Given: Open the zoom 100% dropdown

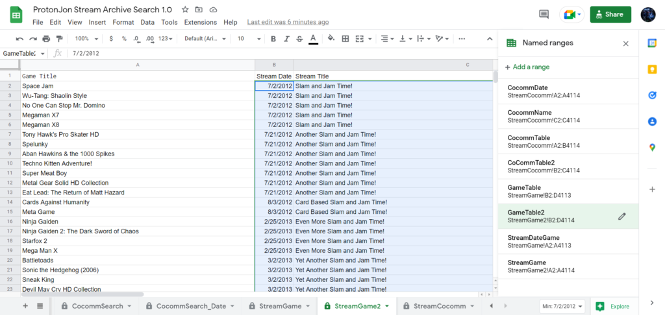Looking at the screenshot, I should 86,38.
